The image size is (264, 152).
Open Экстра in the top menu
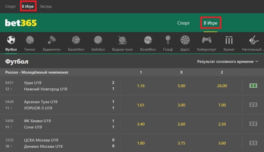(46, 6)
